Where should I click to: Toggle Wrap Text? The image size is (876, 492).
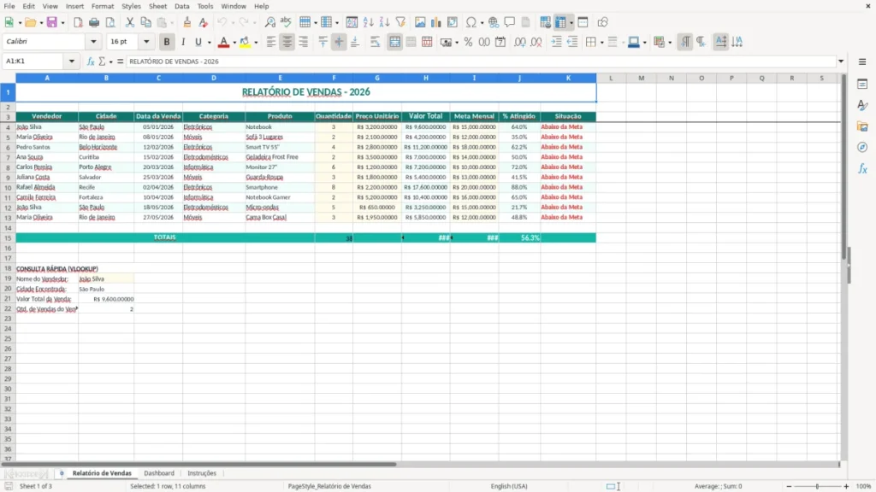tap(375, 42)
